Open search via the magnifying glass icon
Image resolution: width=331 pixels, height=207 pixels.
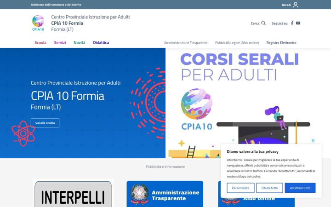coord(263,23)
